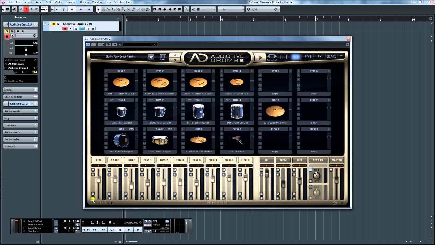This screenshot has height=245, width=435.
Task: Play preview in Addictive Drums header
Action: (260, 58)
